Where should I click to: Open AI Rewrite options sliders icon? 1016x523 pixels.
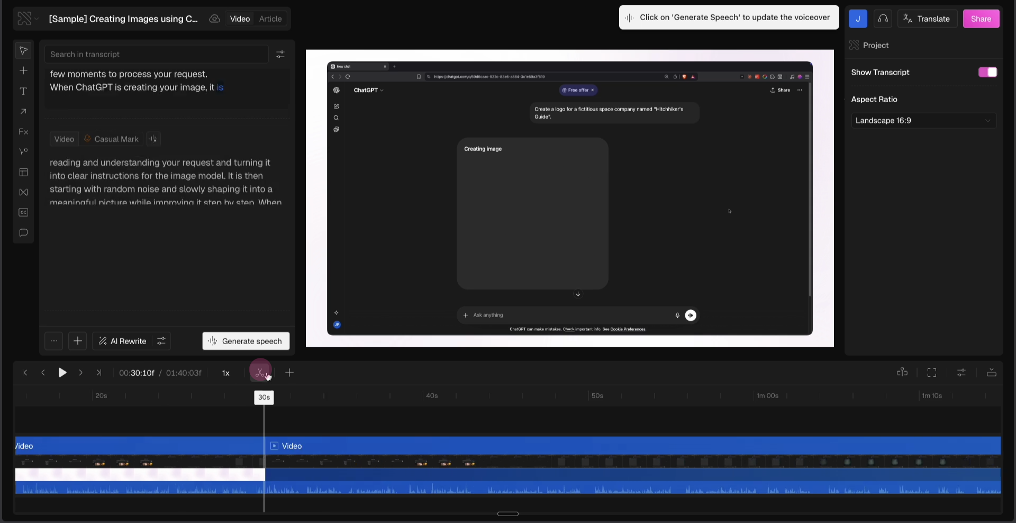[161, 341]
